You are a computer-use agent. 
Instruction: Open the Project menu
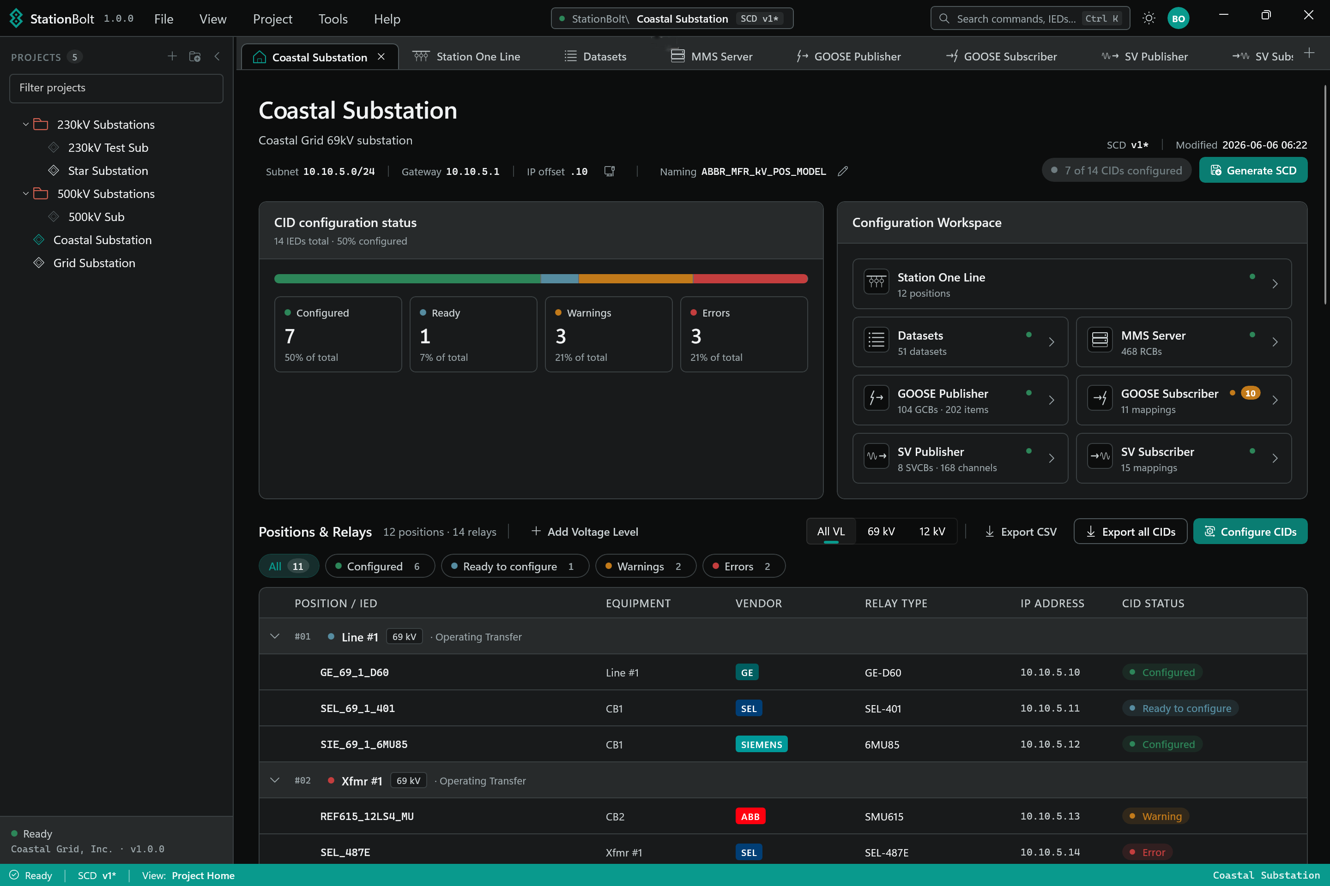coord(272,18)
